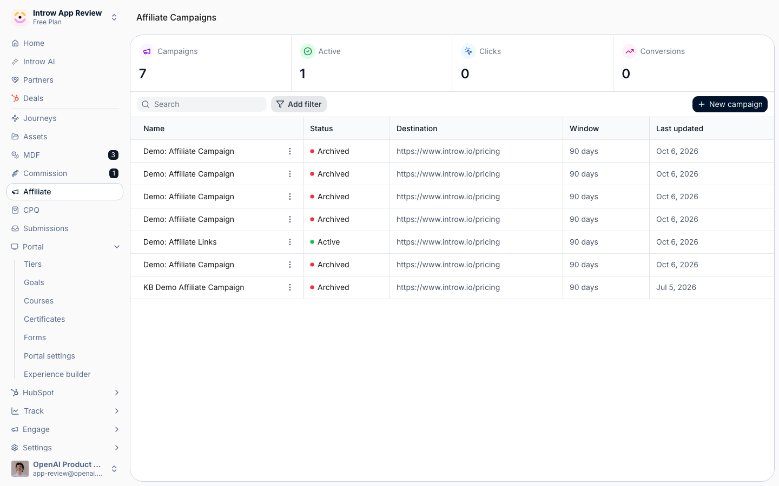Expand the Track section
Image resolution: width=779 pixels, height=486 pixels.
(x=117, y=411)
